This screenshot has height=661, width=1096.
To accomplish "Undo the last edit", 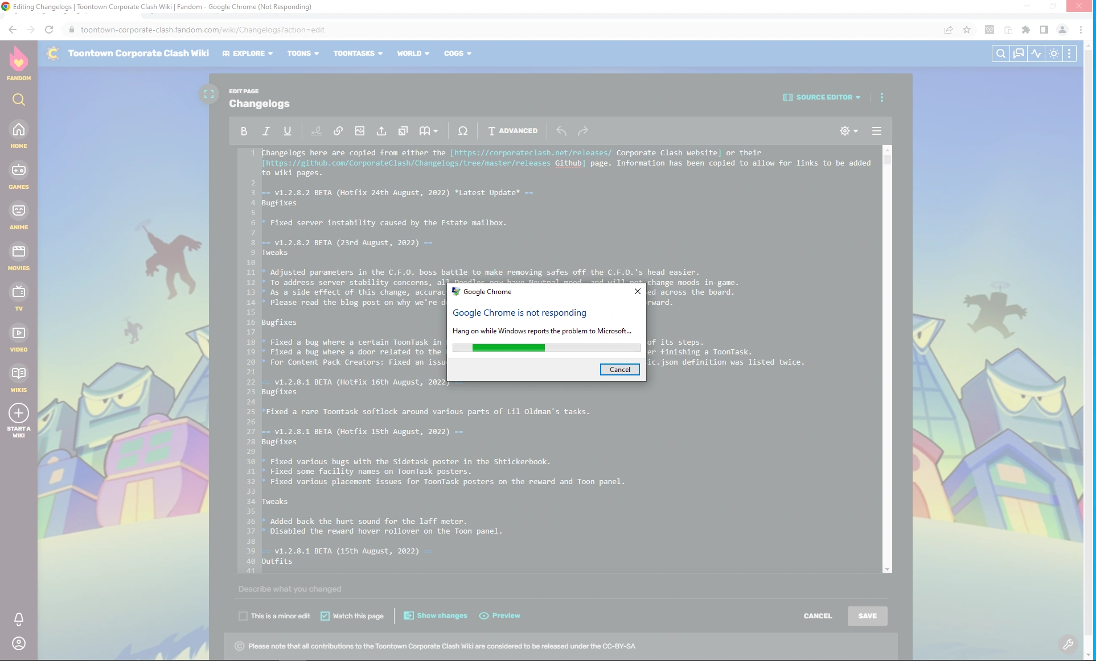I will (561, 131).
